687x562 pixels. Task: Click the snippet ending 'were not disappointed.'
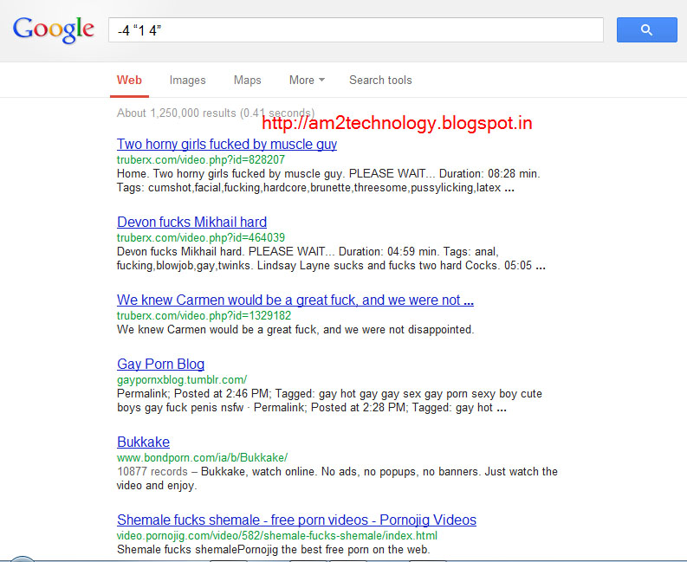295,330
